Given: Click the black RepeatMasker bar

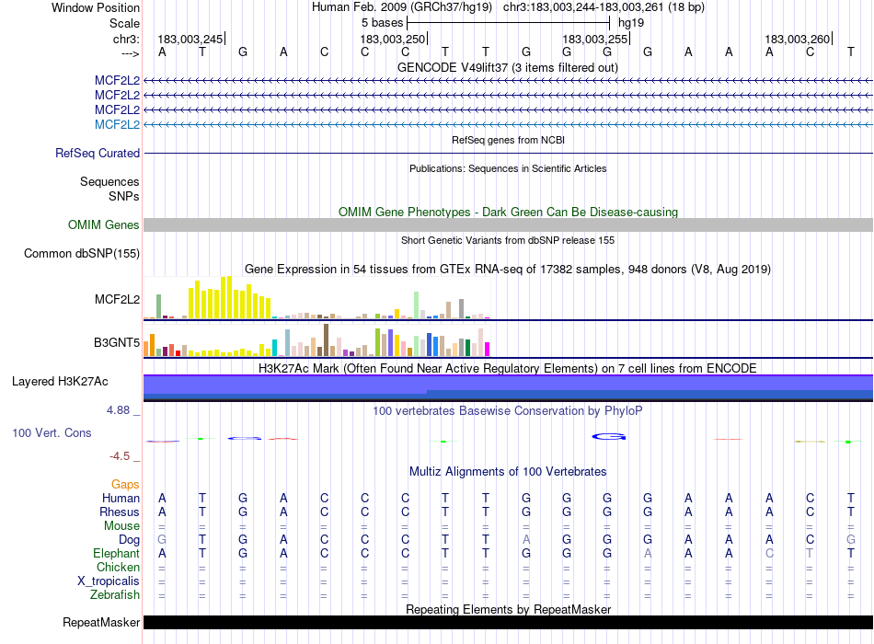Looking at the screenshot, I should click(x=508, y=623).
